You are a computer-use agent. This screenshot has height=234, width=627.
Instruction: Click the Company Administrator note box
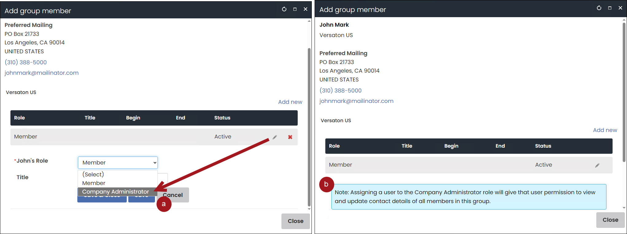pos(469,197)
